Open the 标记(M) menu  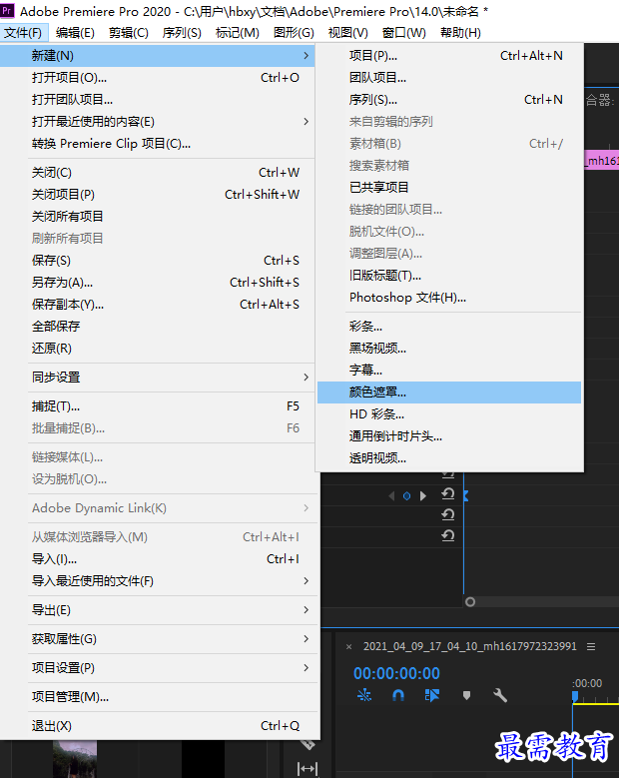pos(237,33)
